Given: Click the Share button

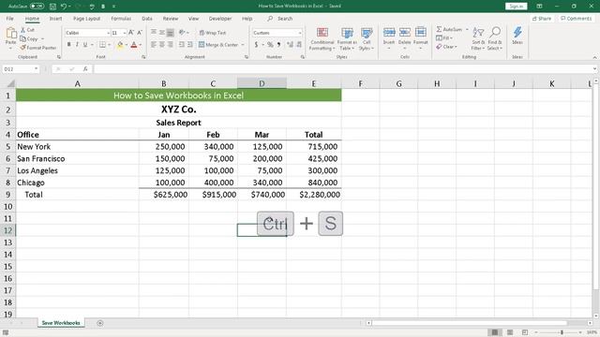Looking at the screenshot, I should 542,19.
